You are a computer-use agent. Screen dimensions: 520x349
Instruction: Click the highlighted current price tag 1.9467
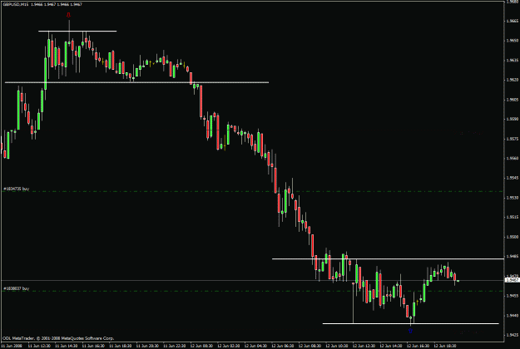click(512, 280)
